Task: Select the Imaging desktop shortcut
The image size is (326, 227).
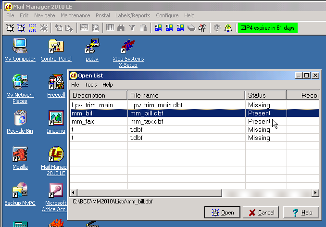Action: [x=56, y=122]
